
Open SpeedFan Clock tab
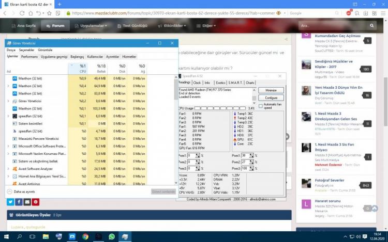pos(197,83)
